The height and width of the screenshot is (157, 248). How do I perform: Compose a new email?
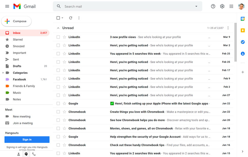click(17, 21)
